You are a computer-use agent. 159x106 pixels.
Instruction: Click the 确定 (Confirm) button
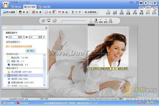point(31,50)
